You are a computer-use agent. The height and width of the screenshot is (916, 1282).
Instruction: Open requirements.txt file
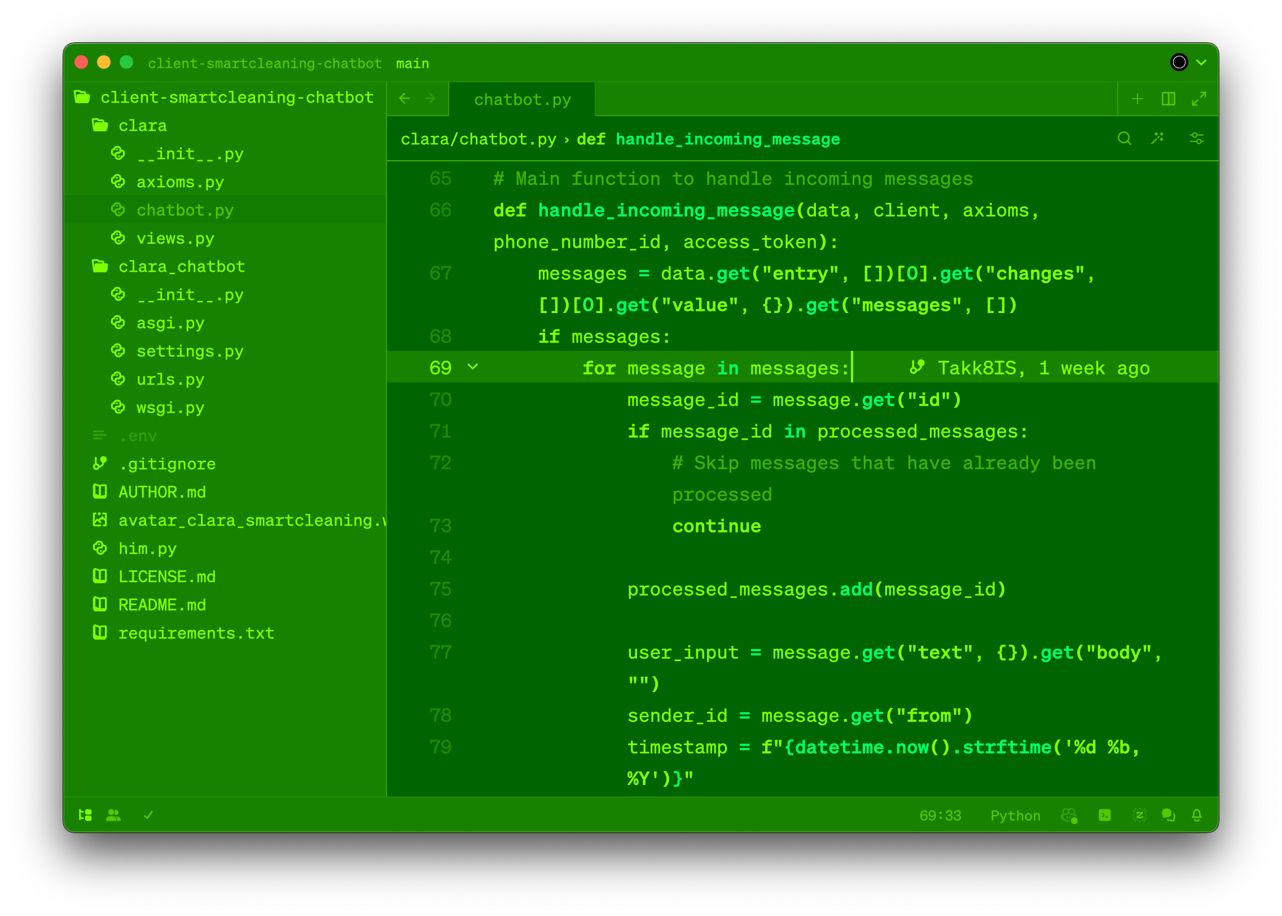[225, 633]
